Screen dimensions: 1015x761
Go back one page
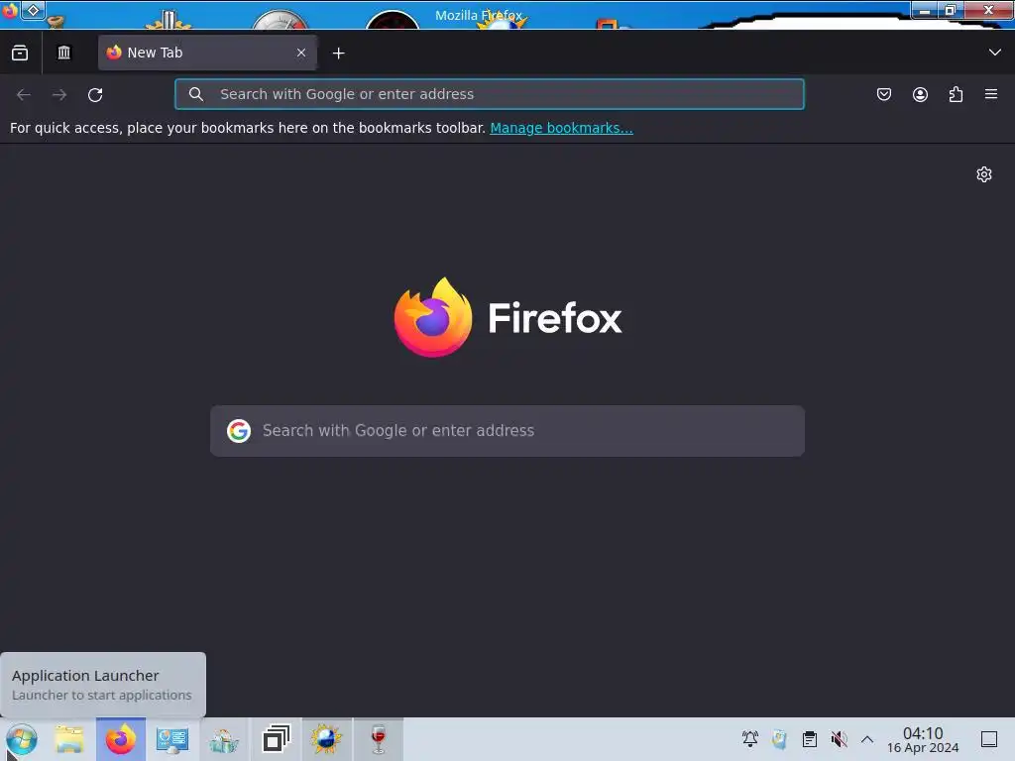24,94
